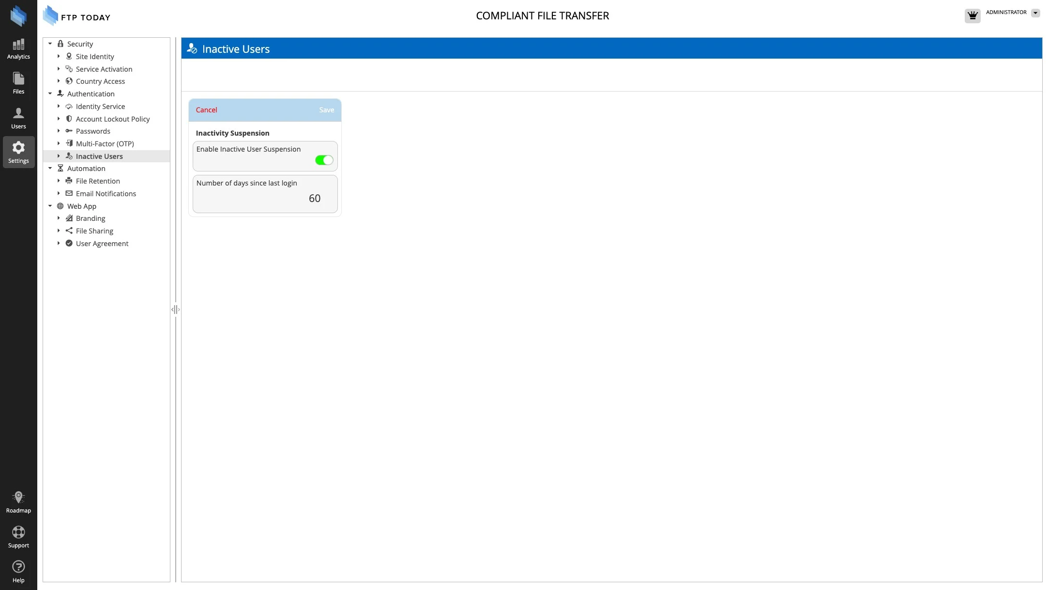The width and height of the screenshot is (1048, 590).
Task: Click the Help question mark icon
Action: [x=18, y=567]
